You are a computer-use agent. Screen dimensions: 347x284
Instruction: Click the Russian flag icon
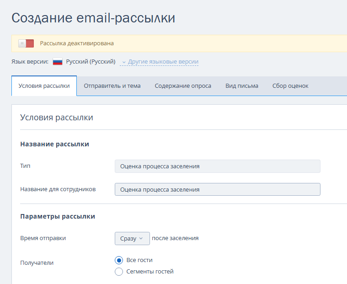click(x=58, y=62)
